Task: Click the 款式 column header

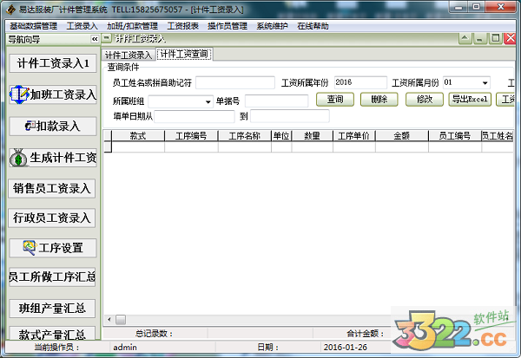Action: coord(138,136)
